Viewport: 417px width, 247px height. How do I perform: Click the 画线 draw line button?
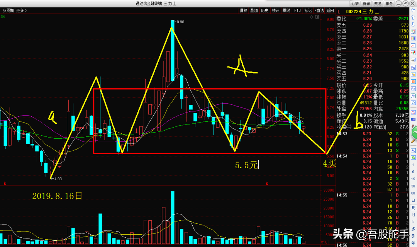pyautogui.click(x=286, y=11)
